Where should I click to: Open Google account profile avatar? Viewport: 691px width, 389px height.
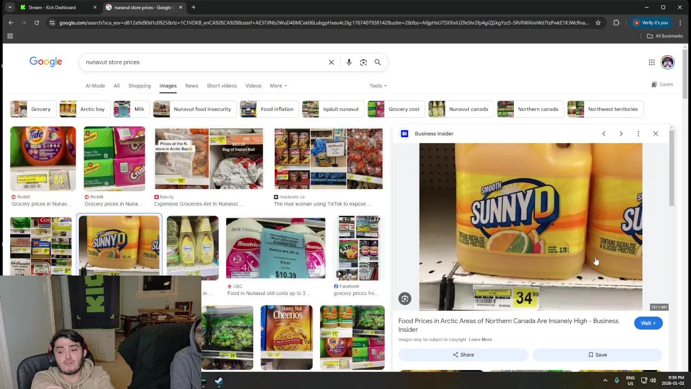point(668,62)
